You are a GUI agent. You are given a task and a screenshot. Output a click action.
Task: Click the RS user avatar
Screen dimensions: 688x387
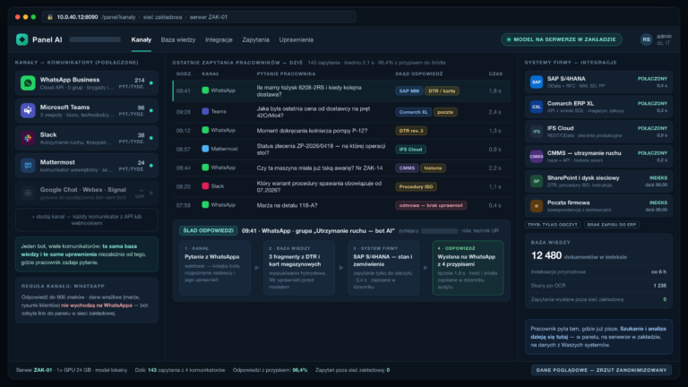646,39
